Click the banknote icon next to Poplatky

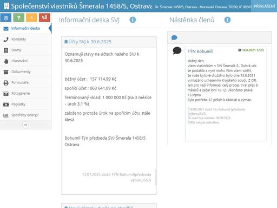point(6,105)
